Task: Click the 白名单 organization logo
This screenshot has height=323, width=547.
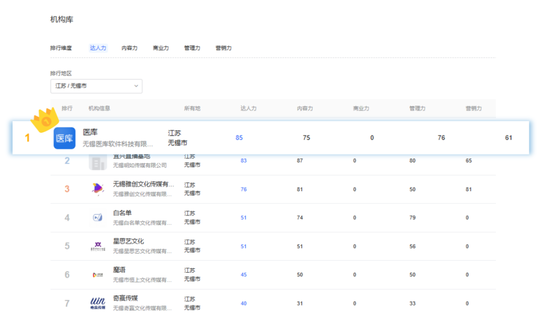Action: tap(97, 218)
